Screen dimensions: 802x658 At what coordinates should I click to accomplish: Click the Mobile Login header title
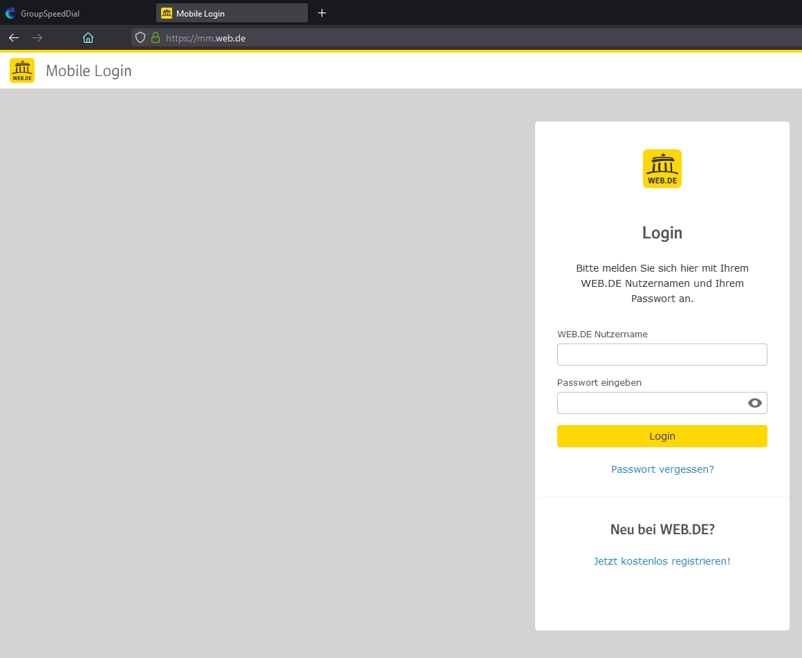[x=88, y=70]
